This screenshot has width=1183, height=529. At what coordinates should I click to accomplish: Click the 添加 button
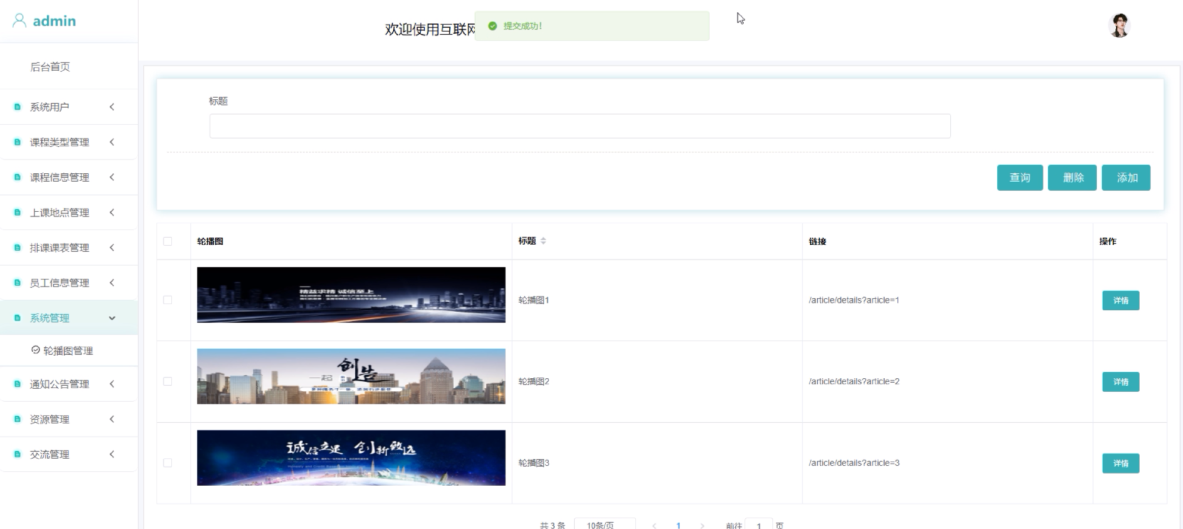(1126, 177)
